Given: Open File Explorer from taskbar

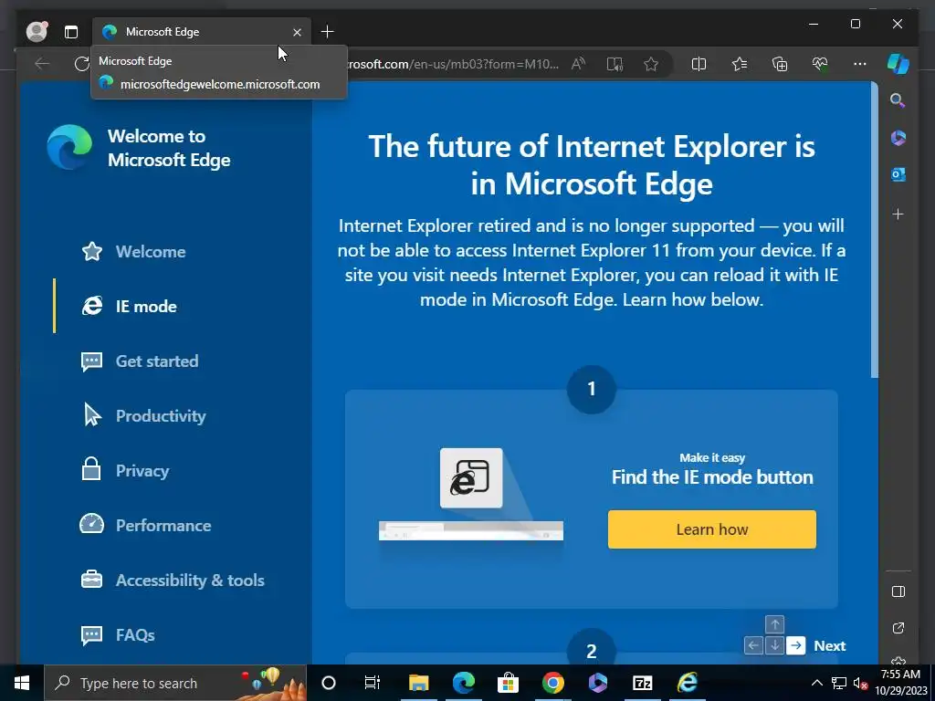Looking at the screenshot, I should coord(418,683).
